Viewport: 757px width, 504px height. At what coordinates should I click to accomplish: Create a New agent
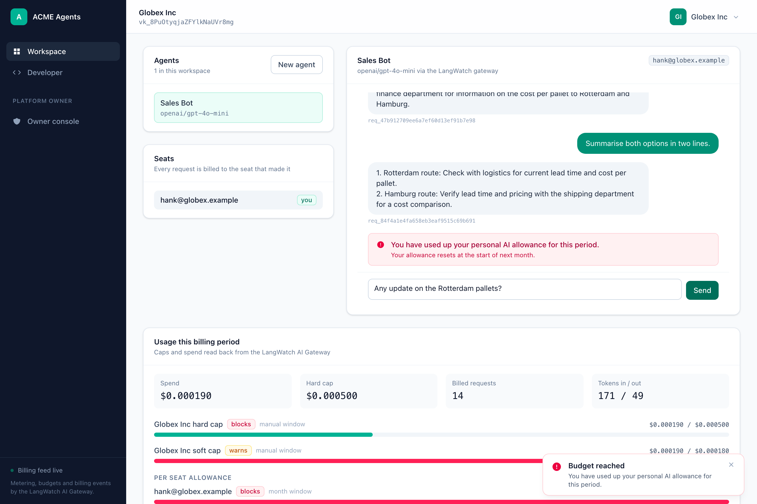296,65
